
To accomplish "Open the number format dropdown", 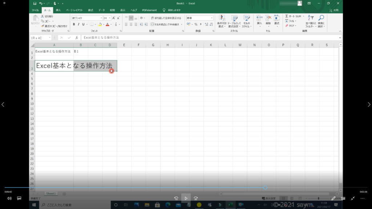I will click(x=212, y=18).
